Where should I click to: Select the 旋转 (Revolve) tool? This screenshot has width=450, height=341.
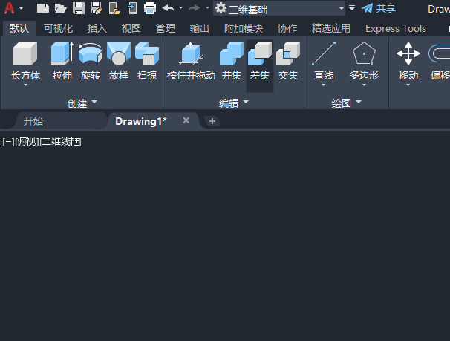pyautogui.click(x=91, y=61)
